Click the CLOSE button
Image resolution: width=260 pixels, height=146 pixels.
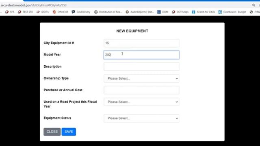[x=52, y=131]
